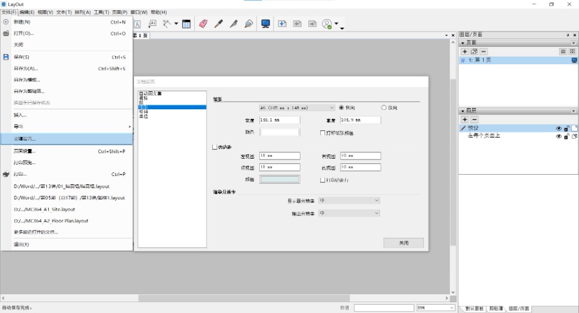The image size is (579, 313).
Task: Enable print paper color checkbox
Action: [x=322, y=133]
